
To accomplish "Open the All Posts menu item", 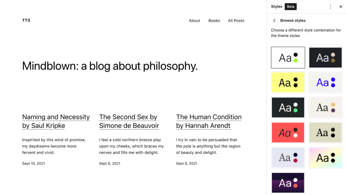I will point(236,21).
